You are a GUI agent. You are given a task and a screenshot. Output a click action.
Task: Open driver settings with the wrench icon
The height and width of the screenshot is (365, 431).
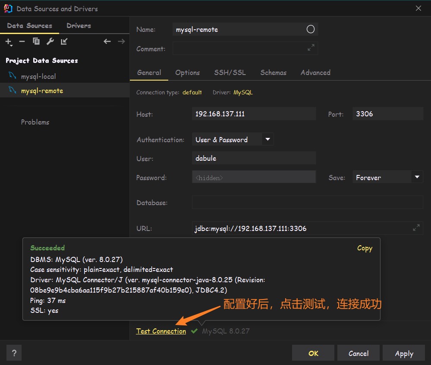click(x=50, y=41)
